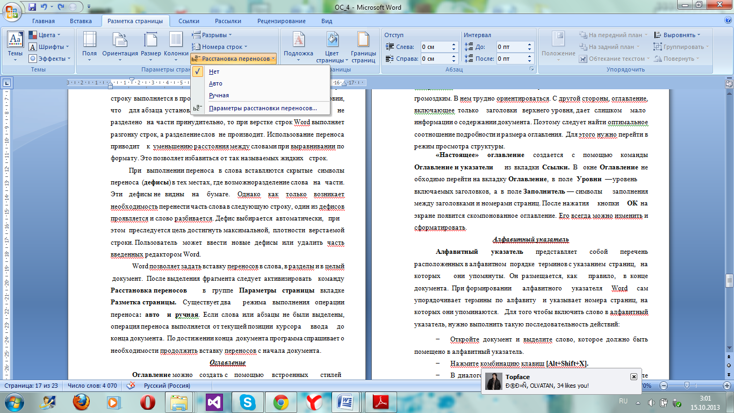Click word count Число слов: 4 070
734x413 pixels.
92,386
